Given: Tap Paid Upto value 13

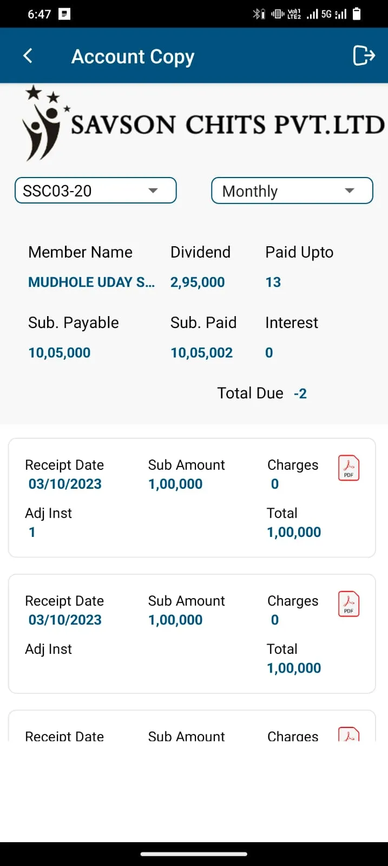Looking at the screenshot, I should pyautogui.click(x=273, y=282).
